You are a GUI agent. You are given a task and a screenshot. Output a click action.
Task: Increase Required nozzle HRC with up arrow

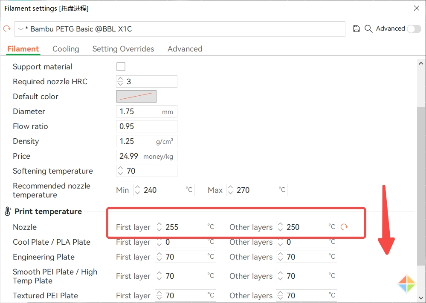(120, 79)
